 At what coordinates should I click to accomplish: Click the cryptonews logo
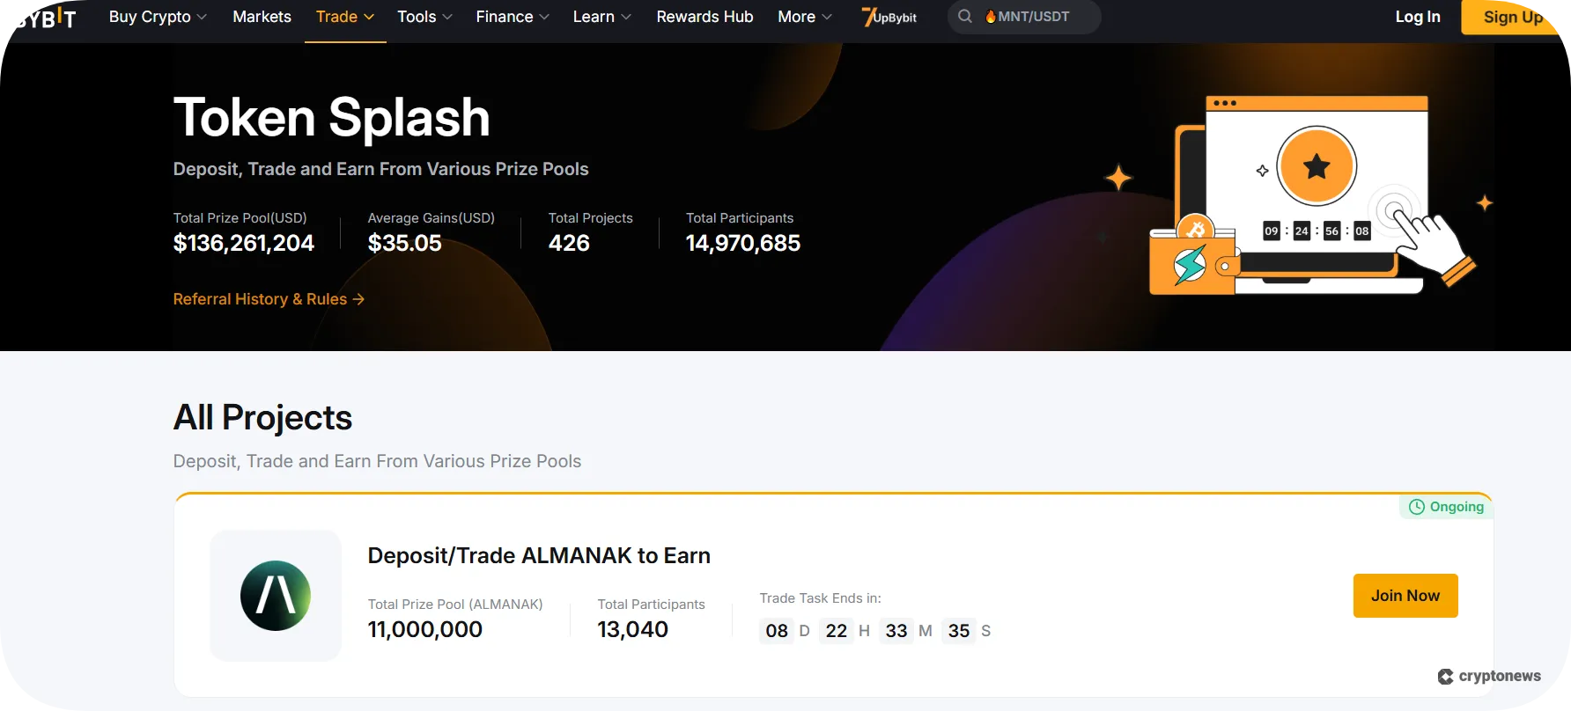pyautogui.click(x=1489, y=676)
